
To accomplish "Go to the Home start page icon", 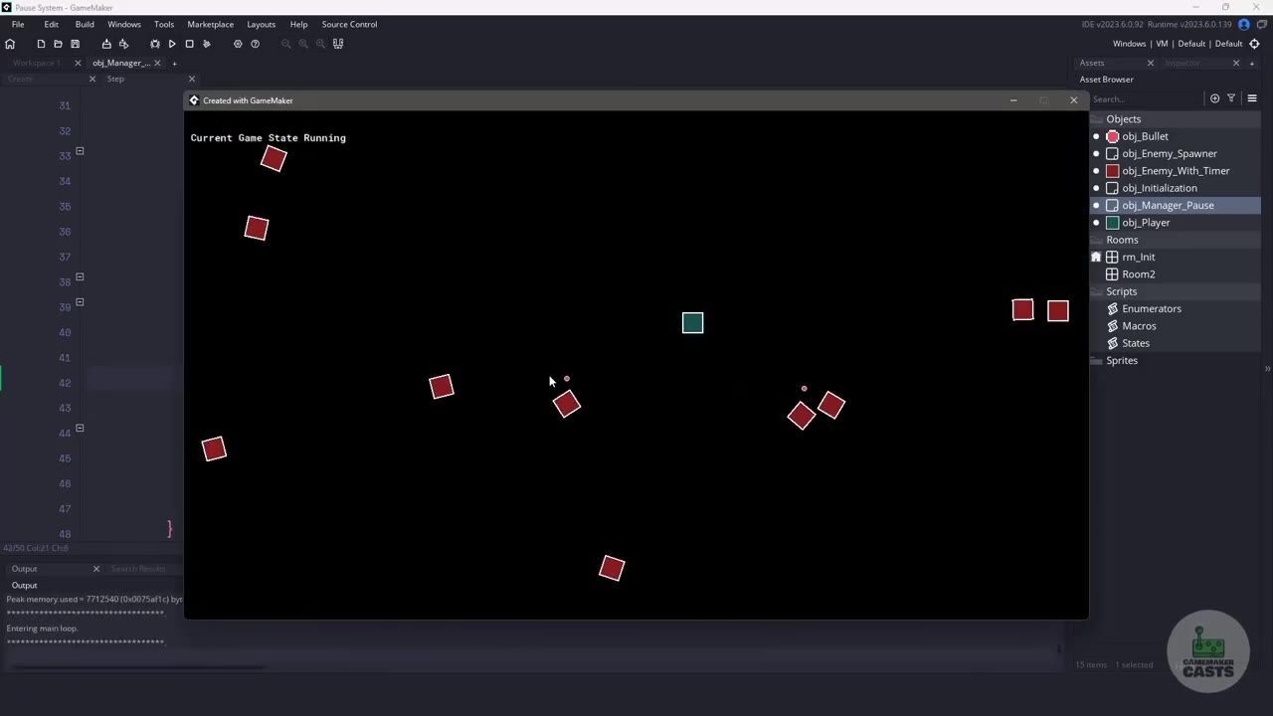I will coord(10,44).
